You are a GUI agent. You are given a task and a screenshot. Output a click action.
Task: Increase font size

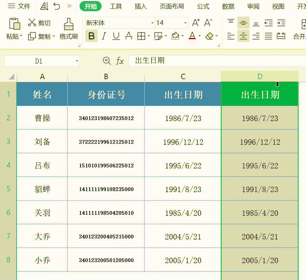click(196, 23)
